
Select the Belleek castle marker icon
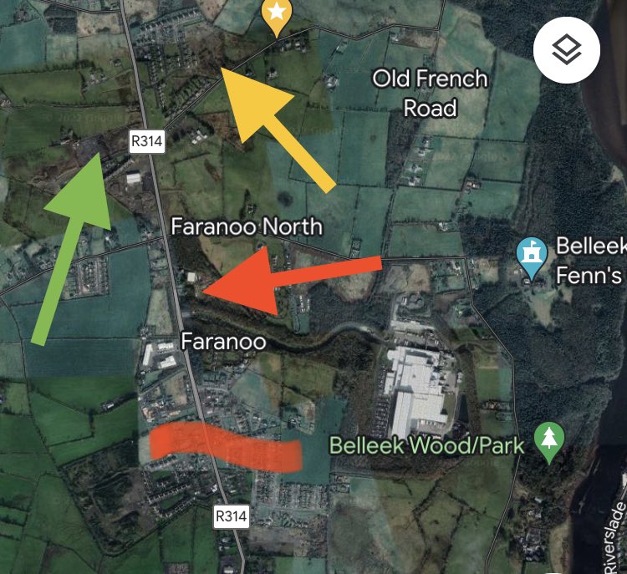532,258
